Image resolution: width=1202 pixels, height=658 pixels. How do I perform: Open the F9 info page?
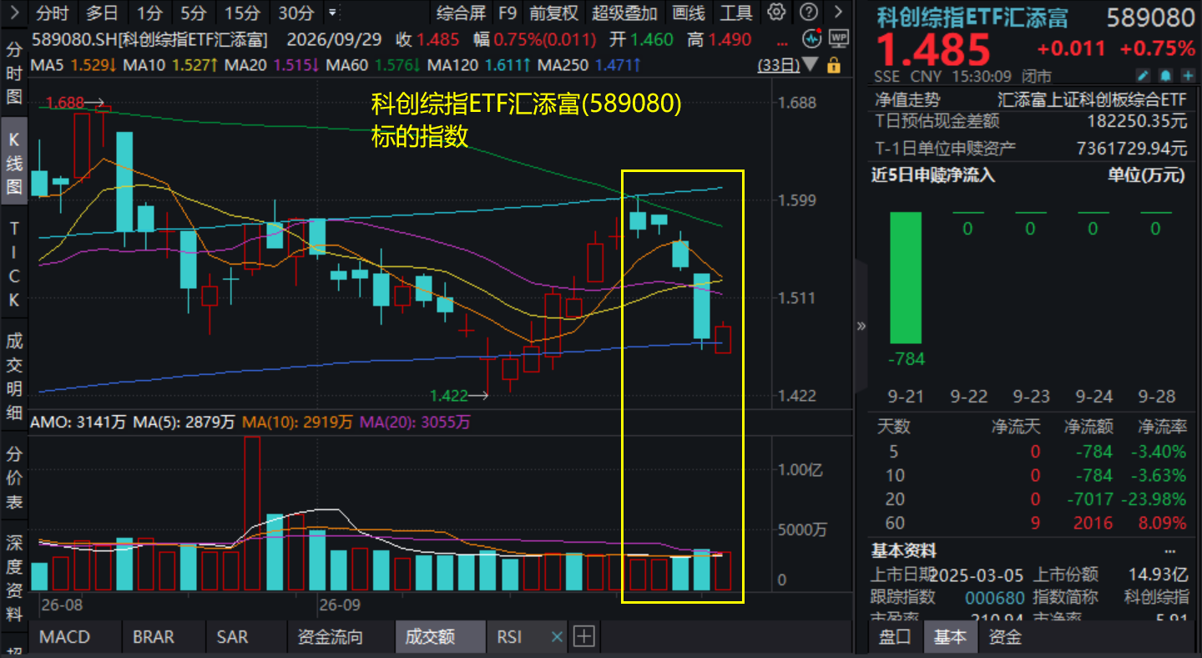[x=507, y=13]
